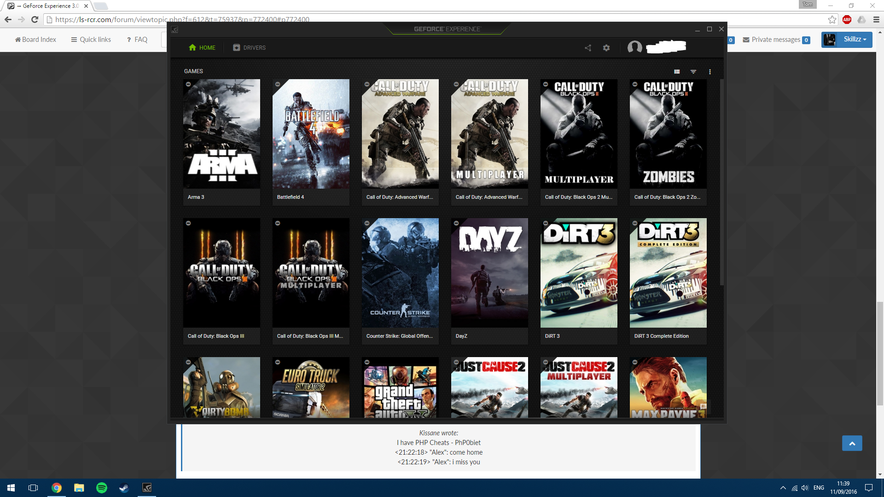This screenshot has width=884, height=497.
Task: Switch games grid view layout icon
Action: pos(677,72)
